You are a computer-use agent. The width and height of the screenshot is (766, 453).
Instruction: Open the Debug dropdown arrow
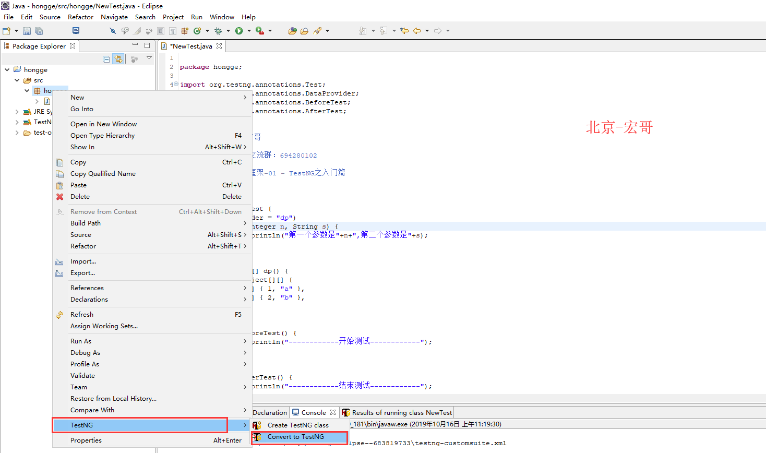228,31
